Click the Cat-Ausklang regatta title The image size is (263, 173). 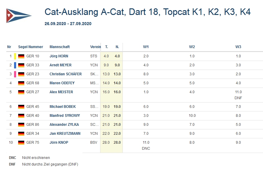click(147, 12)
